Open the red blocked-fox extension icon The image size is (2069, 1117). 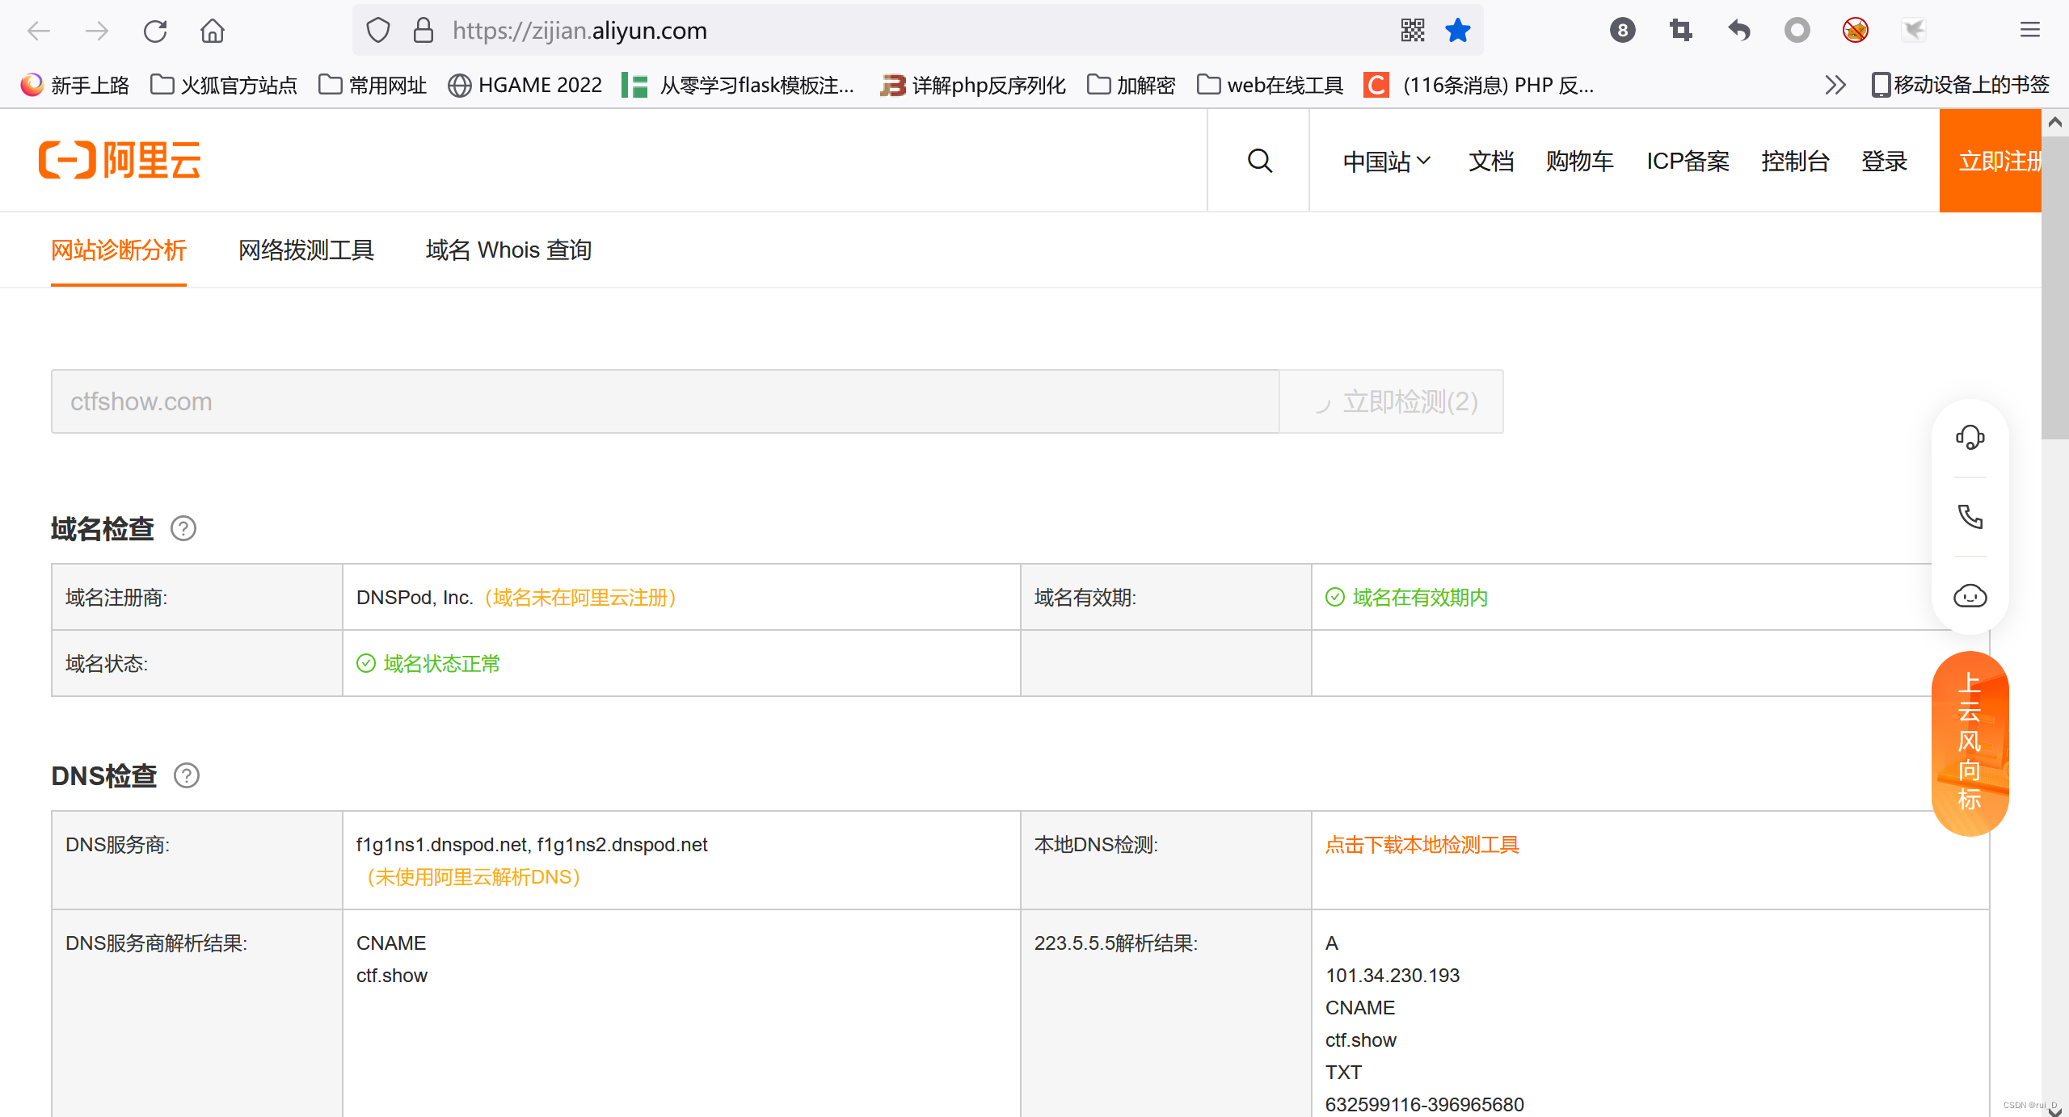tap(1856, 31)
